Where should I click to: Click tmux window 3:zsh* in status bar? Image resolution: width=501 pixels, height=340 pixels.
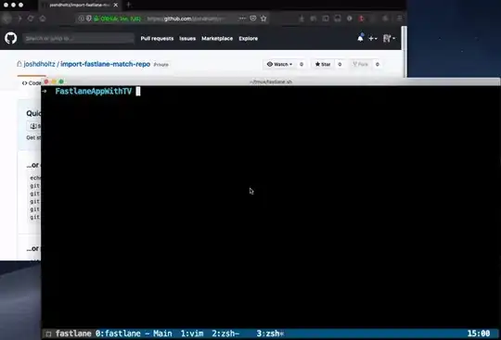[x=270, y=334]
